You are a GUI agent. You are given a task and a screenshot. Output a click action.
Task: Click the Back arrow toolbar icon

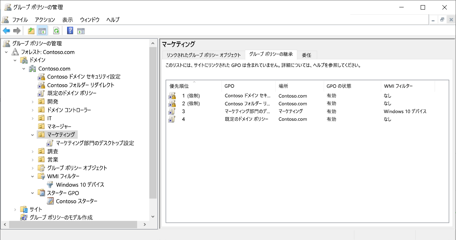point(6,31)
